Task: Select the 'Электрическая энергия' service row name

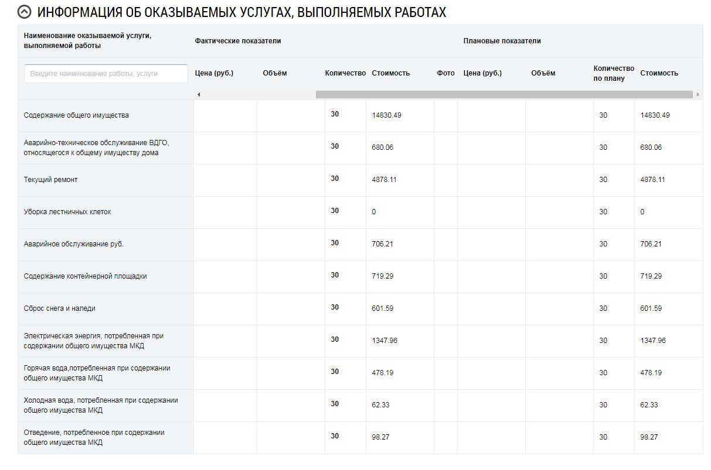Action: pyautogui.click(x=94, y=341)
